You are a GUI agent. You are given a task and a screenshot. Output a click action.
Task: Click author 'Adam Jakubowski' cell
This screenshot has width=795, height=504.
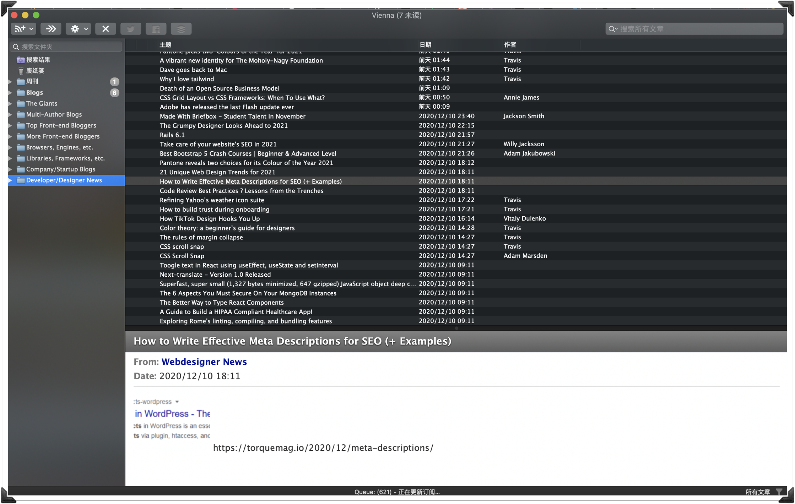tap(529, 153)
